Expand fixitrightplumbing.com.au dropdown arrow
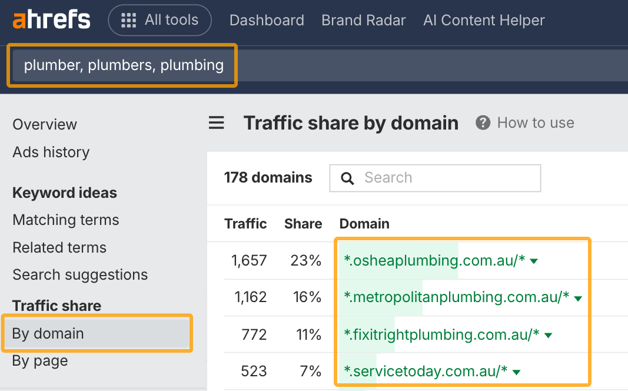The width and height of the screenshot is (628, 391). [549, 336]
